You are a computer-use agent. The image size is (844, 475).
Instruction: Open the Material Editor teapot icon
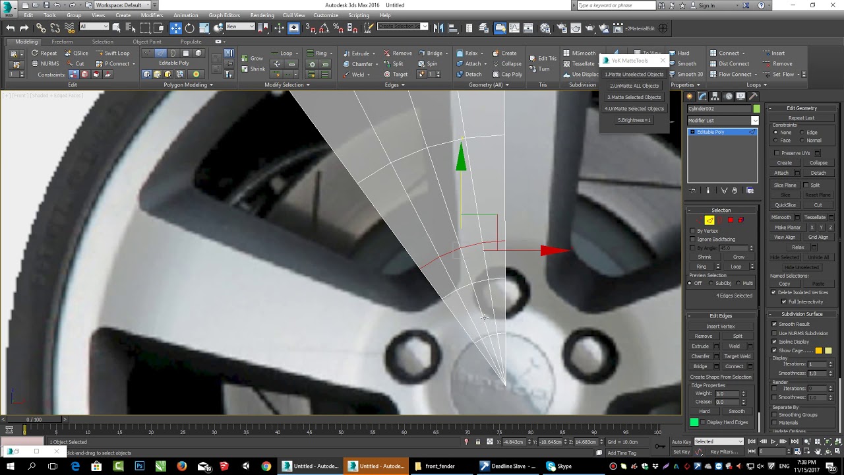545,28
